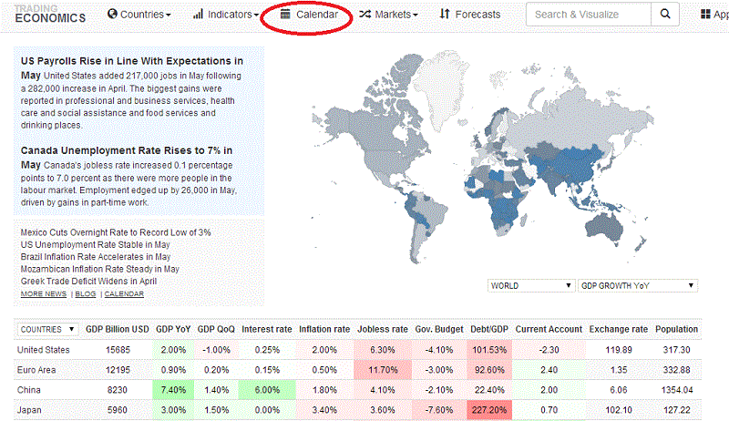Click the Markets shuffle icon
Image resolution: width=729 pixels, height=421 pixels.
tap(364, 15)
